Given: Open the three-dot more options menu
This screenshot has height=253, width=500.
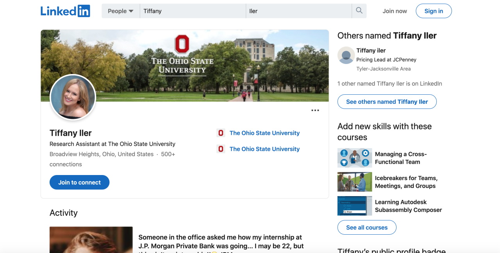Looking at the screenshot, I should tap(315, 110).
